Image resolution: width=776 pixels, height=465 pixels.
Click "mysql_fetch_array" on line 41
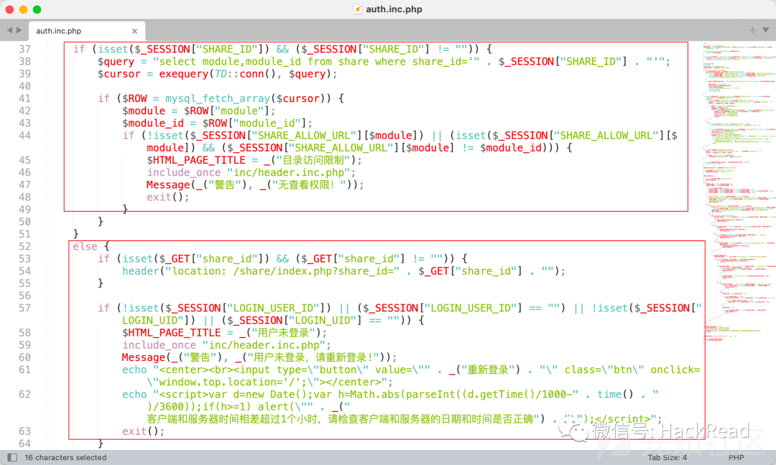(x=218, y=99)
